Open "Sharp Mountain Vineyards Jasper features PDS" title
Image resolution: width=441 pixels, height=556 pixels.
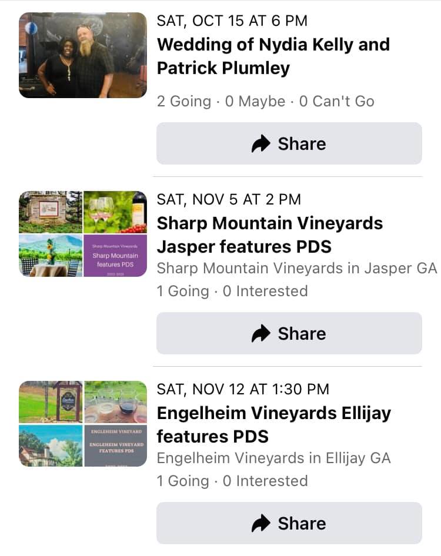(x=269, y=235)
